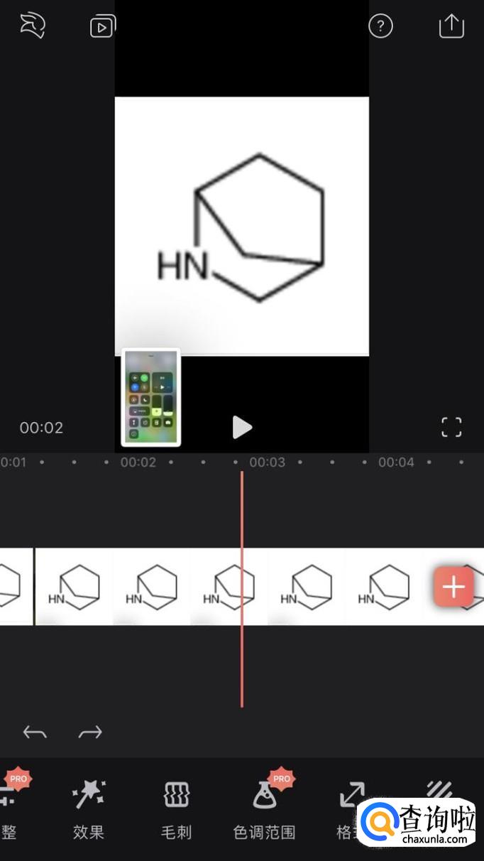Screen dimensions: 484x861
Task: Jump to the 00:03 timeline marker
Action: click(x=267, y=462)
